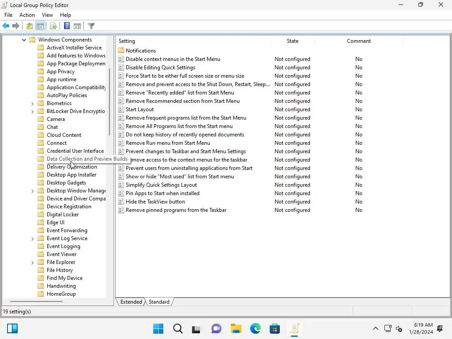Open the View menu
Image resolution: width=452 pixels, height=339 pixels.
47,15
